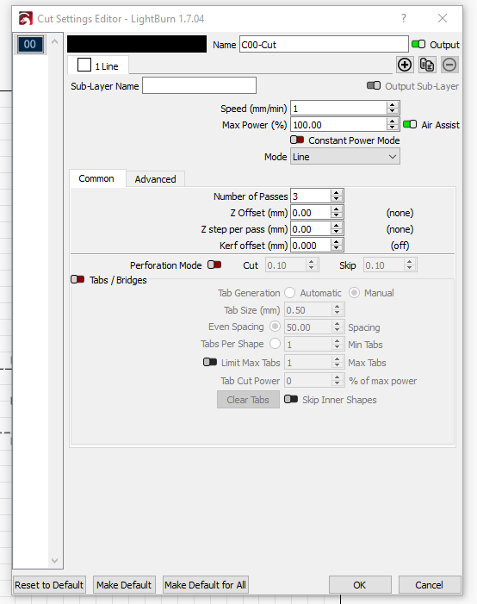Image resolution: width=477 pixels, height=604 pixels.
Task: Remove sub-layer with the minus icon
Action: (449, 65)
